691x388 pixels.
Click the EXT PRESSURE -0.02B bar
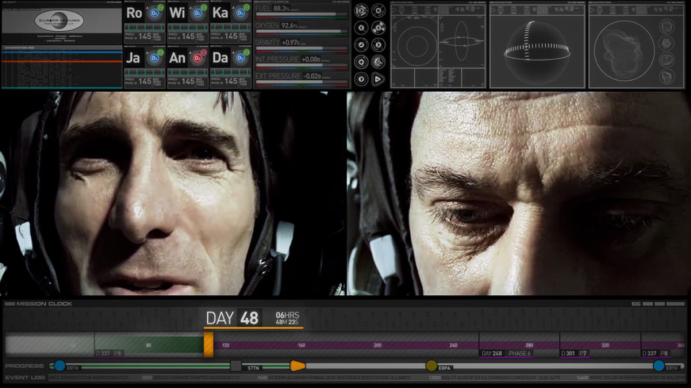pos(302,82)
